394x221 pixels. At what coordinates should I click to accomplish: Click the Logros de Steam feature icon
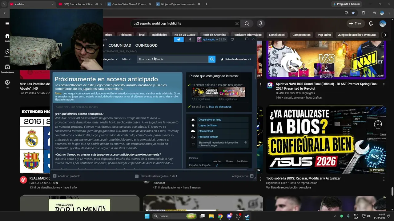pos(193,126)
